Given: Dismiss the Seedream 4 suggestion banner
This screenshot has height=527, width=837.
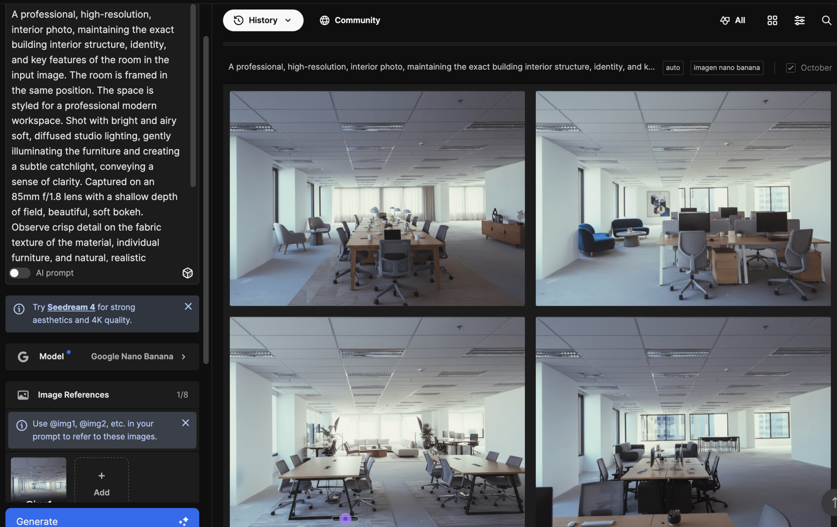Looking at the screenshot, I should point(188,307).
